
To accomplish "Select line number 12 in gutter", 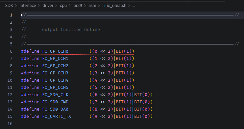I will (10, 95).
